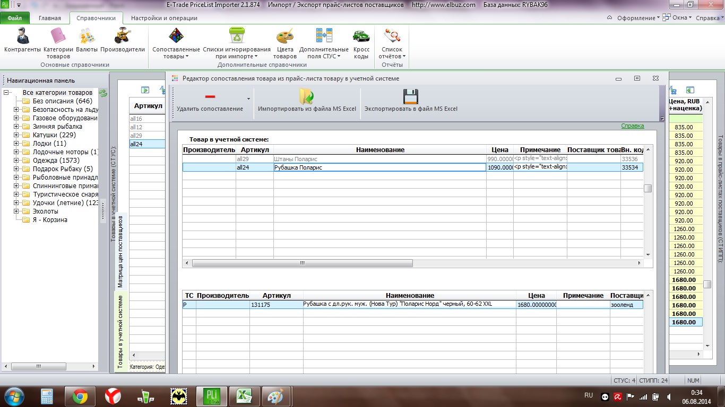Open Google Chrome from the taskbar

[80, 396]
